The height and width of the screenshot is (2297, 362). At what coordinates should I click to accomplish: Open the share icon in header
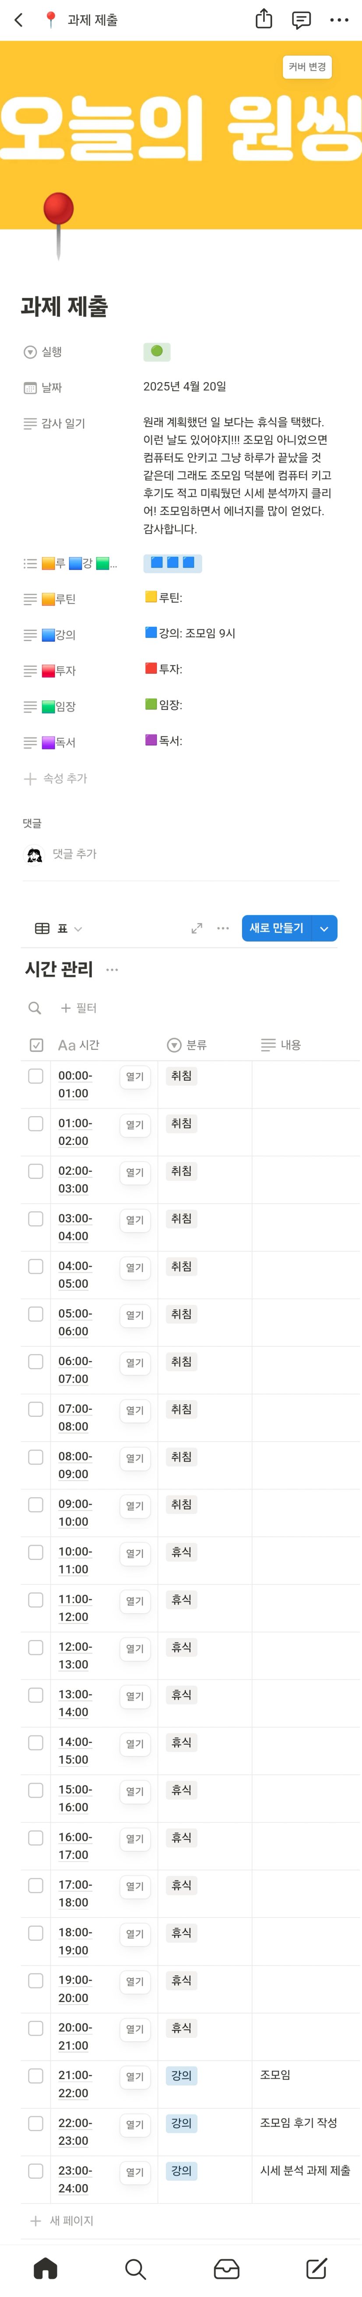[x=264, y=20]
